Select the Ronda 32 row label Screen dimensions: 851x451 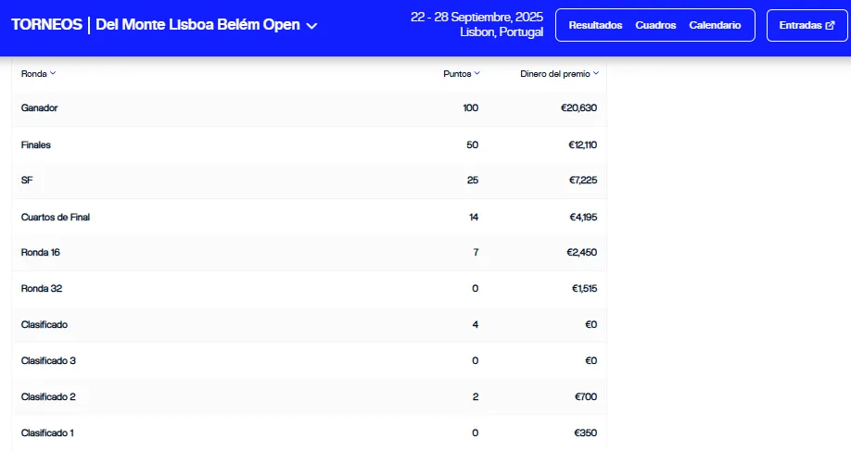pyautogui.click(x=41, y=288)
